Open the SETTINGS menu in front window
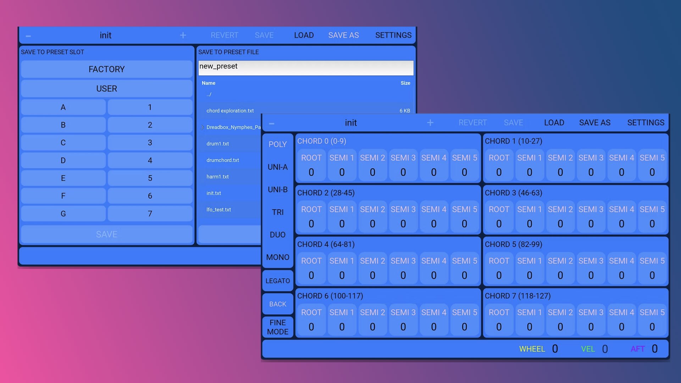Viewport: 681px width, 383px height. point(646,123)
